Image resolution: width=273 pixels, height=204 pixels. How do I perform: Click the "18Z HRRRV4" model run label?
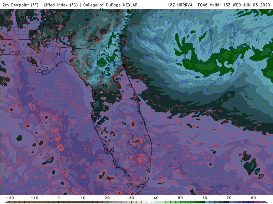(x=180, y=5)
